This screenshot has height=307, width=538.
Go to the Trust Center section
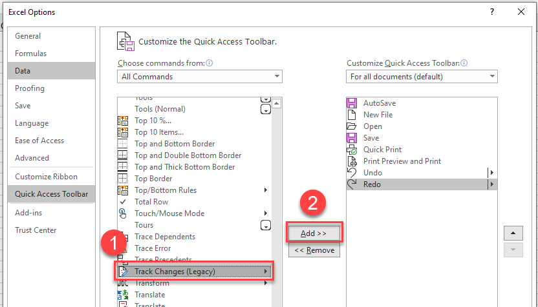click(36, 230)
